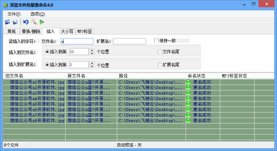Select the 文件名尾 radio button
The height and width of the screenshot is (151, 277).
coord(160,52)
